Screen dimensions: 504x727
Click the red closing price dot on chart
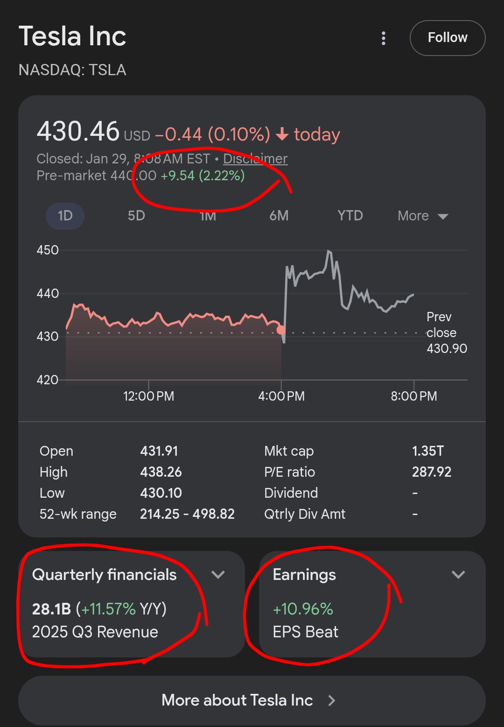point(281,330)
